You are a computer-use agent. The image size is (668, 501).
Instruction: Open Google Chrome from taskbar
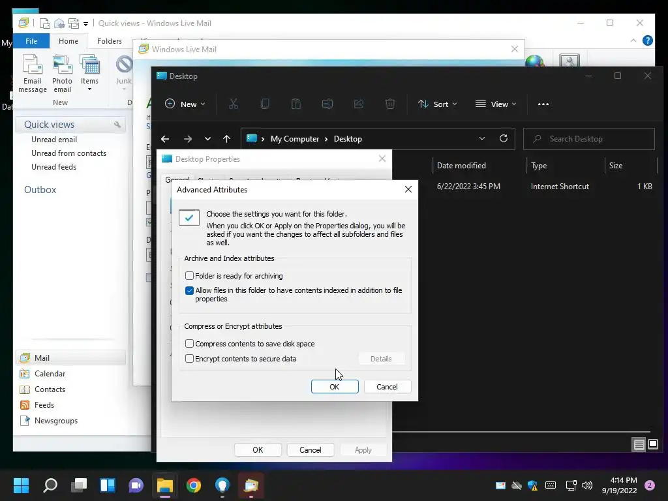tap(193, 485)
